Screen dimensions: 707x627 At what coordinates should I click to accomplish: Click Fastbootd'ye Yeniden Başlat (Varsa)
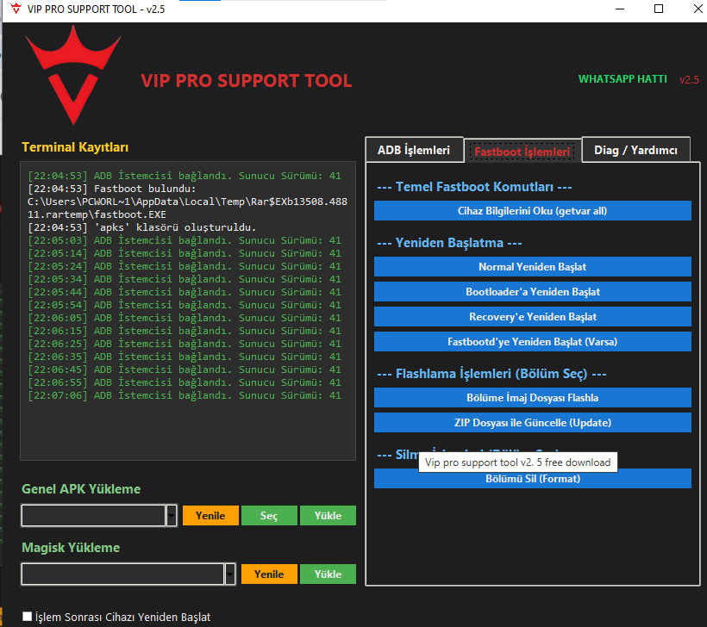click(532, 341)
